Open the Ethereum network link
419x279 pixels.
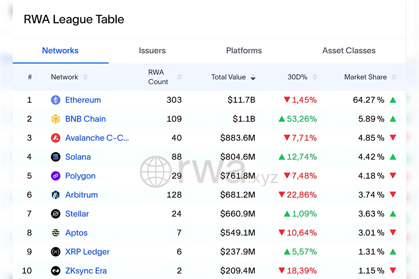(83, 100)
